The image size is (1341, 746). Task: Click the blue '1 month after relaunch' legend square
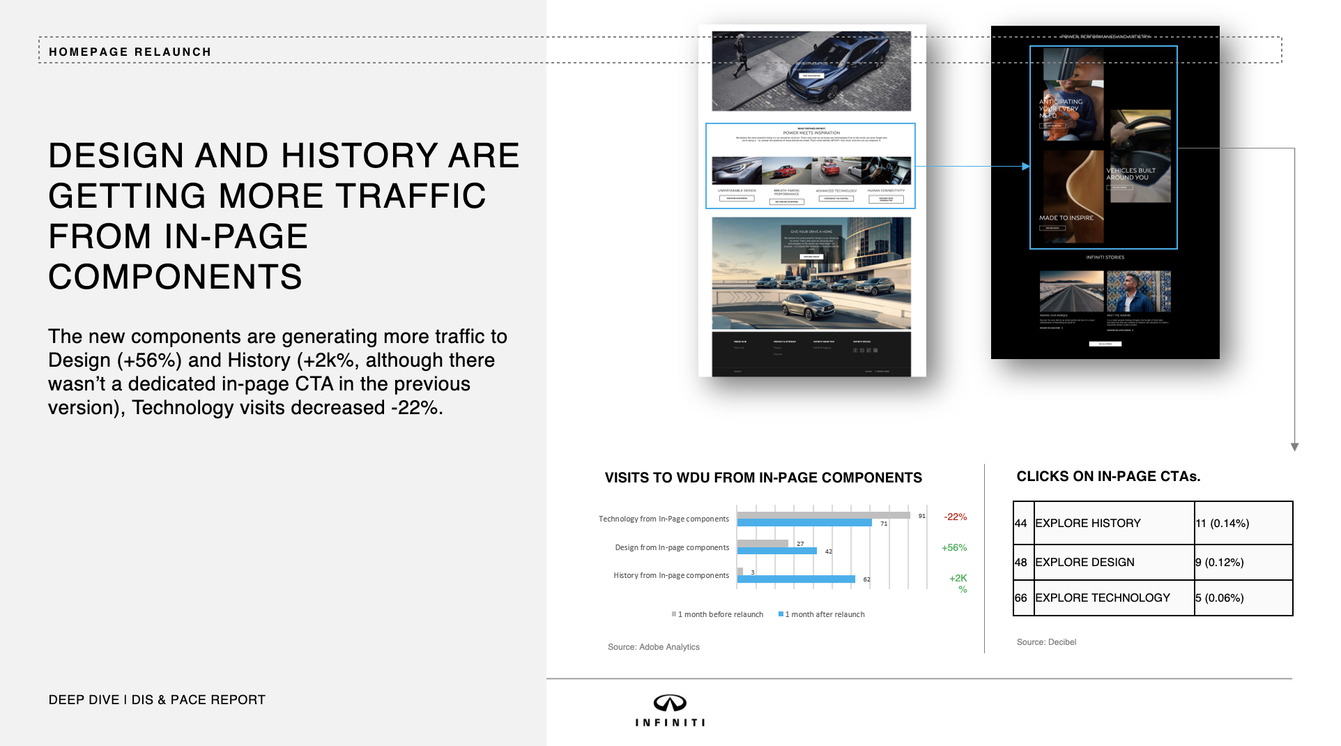tap(781, 614)
